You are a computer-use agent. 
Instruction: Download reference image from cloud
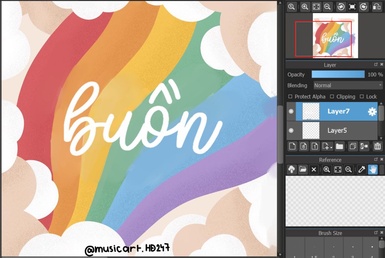click(x=291, y=169)
